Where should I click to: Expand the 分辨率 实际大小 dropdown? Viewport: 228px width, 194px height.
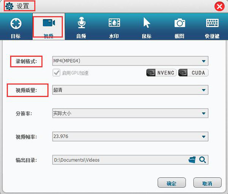130,113
